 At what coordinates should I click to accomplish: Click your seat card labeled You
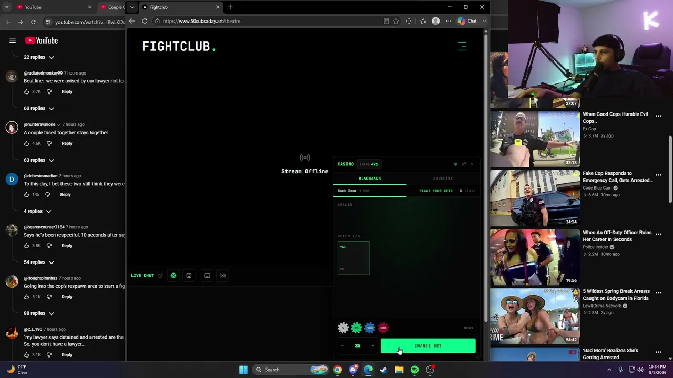pos(353,258)
